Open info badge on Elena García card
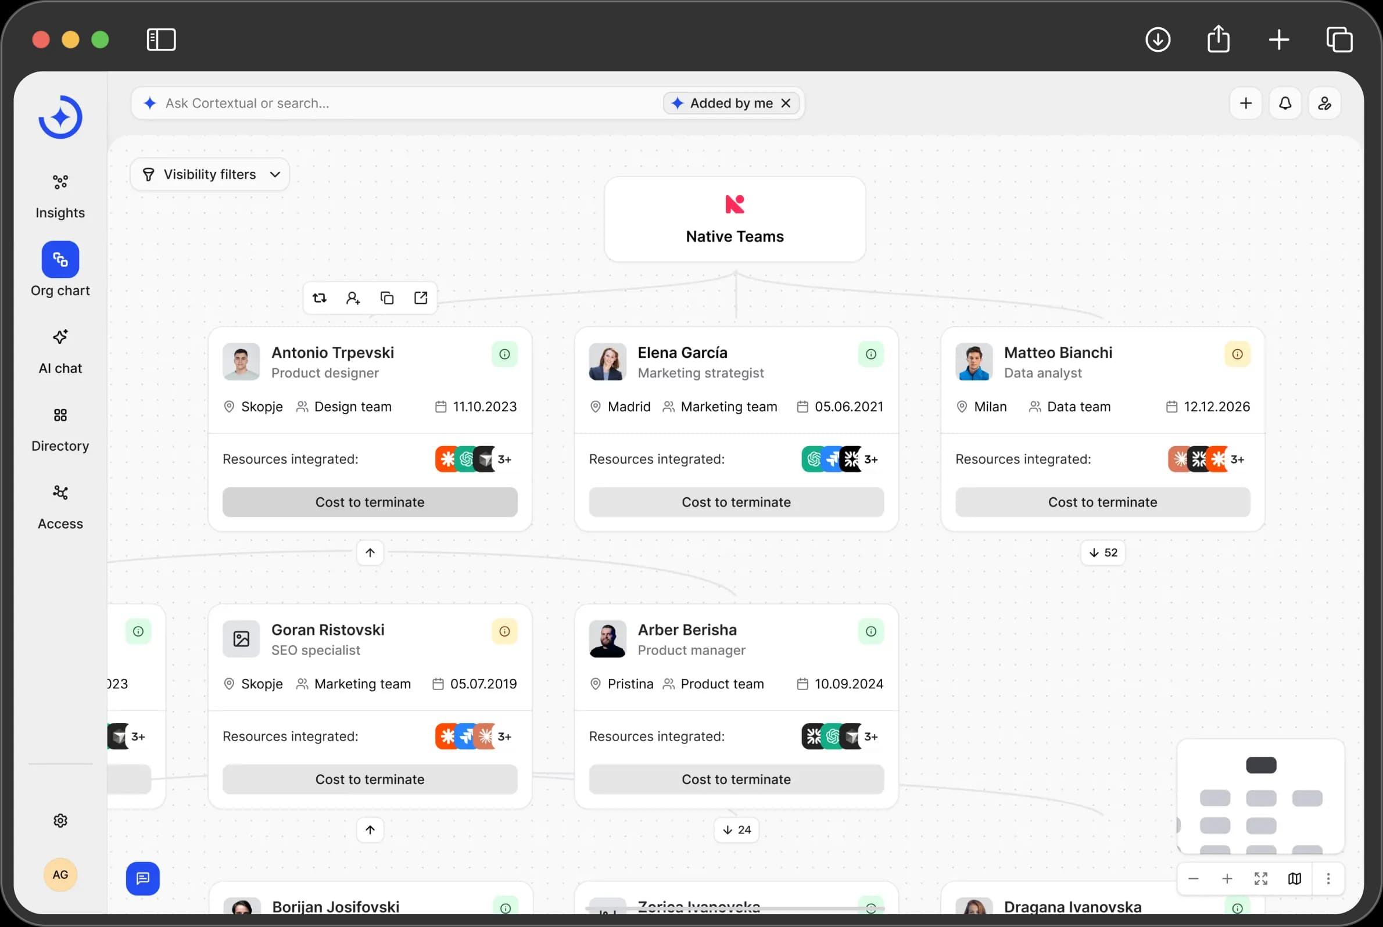This screenshot has width=1383, height=927. (x=870, y=354)
